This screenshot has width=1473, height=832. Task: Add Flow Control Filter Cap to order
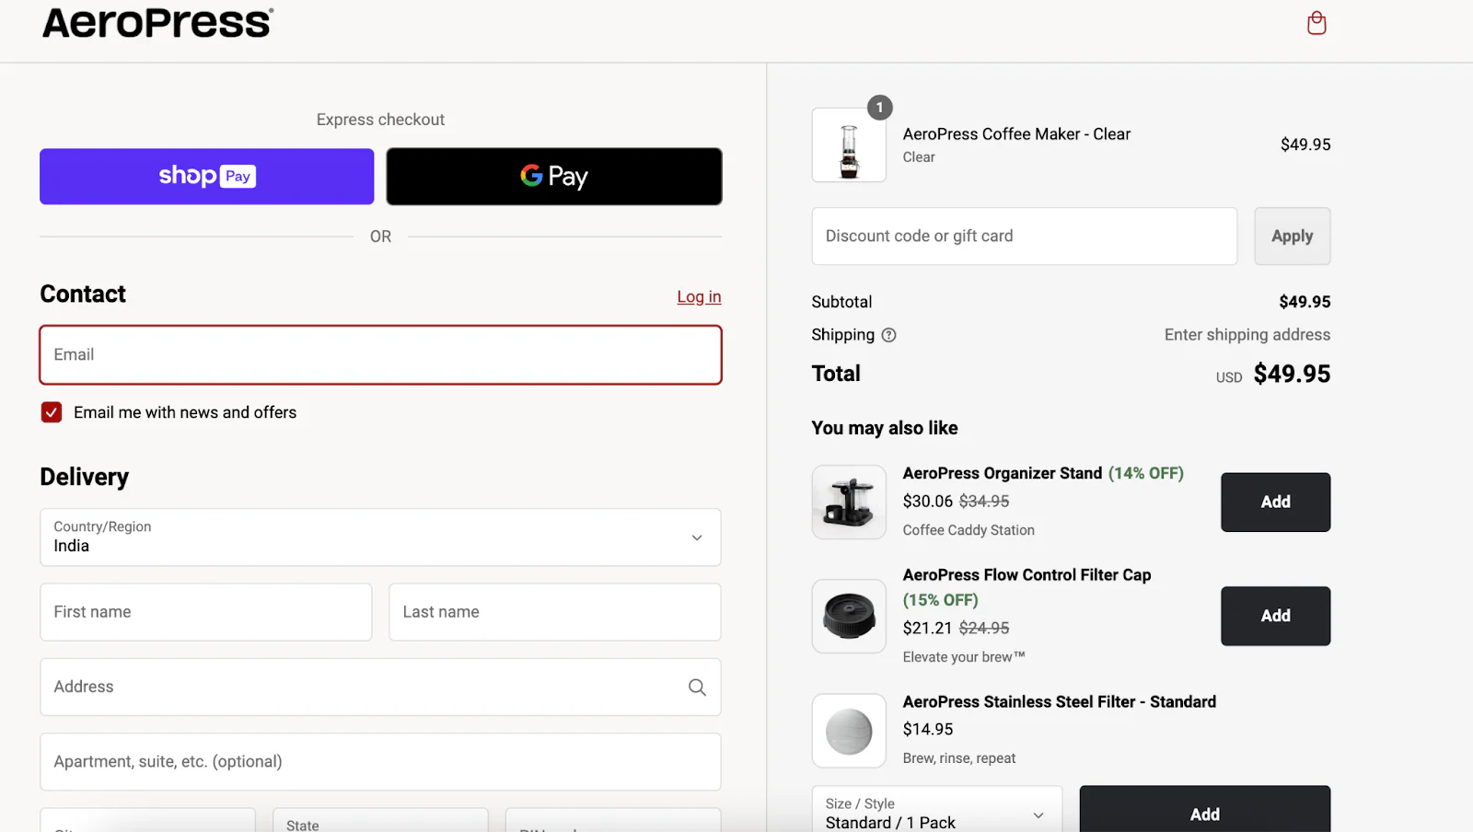[1275, 616]
